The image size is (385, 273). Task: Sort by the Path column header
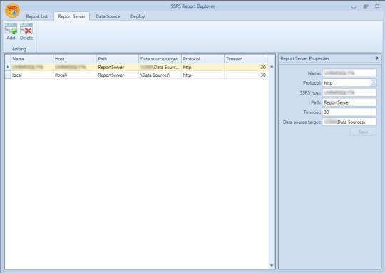(118, 59)
